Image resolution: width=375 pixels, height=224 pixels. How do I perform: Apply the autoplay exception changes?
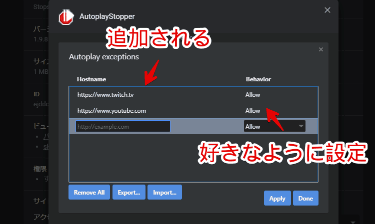pos(277,198)
